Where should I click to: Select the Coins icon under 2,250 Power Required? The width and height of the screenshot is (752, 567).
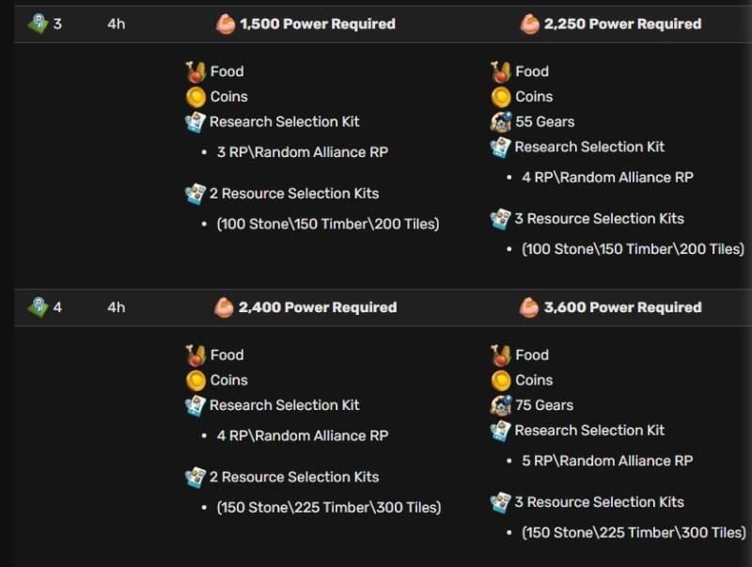(x=501, y=96)
